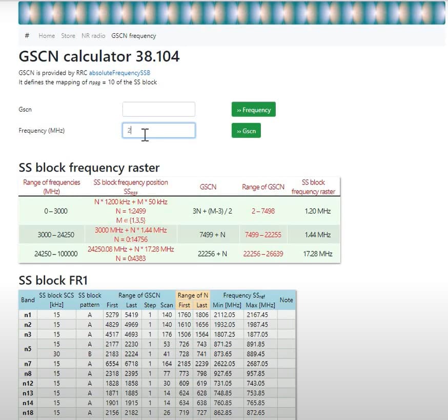
Task: Select band n7 row label
Action: 28,364
